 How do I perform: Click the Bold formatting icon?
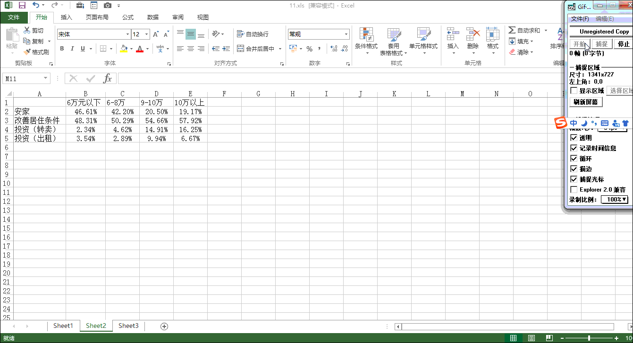(x=62, y=49)
